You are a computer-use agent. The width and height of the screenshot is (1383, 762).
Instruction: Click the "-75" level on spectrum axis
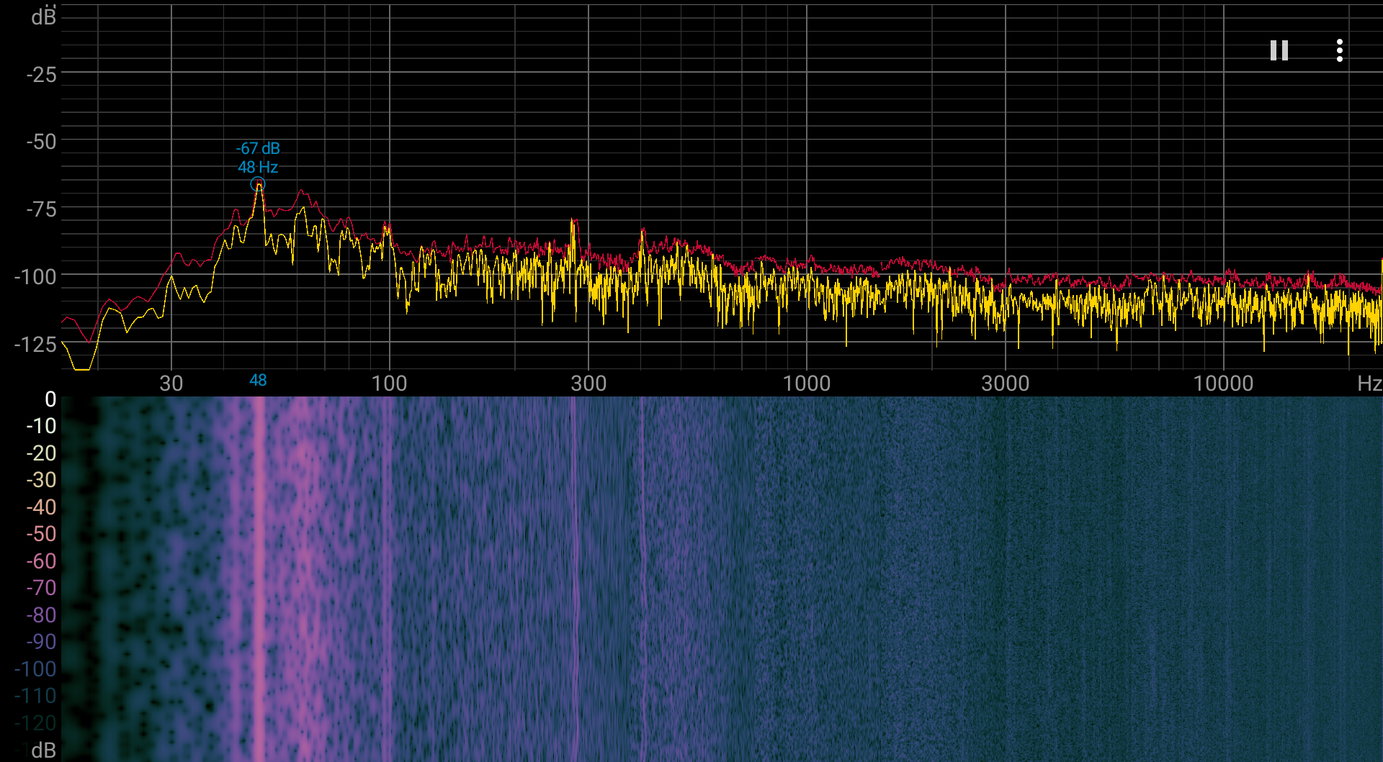tap(41, 209)
